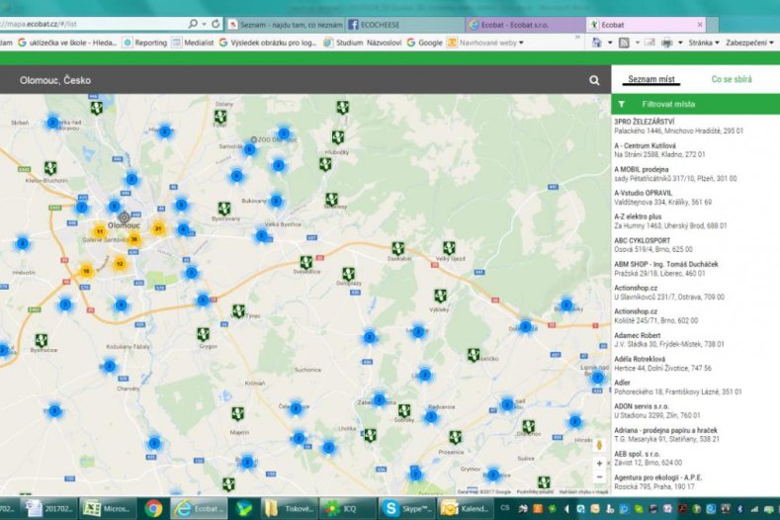This screenshot has width=780, height=520.
Task: Open the collection point marker at Bystrovany
Action: 224,209
